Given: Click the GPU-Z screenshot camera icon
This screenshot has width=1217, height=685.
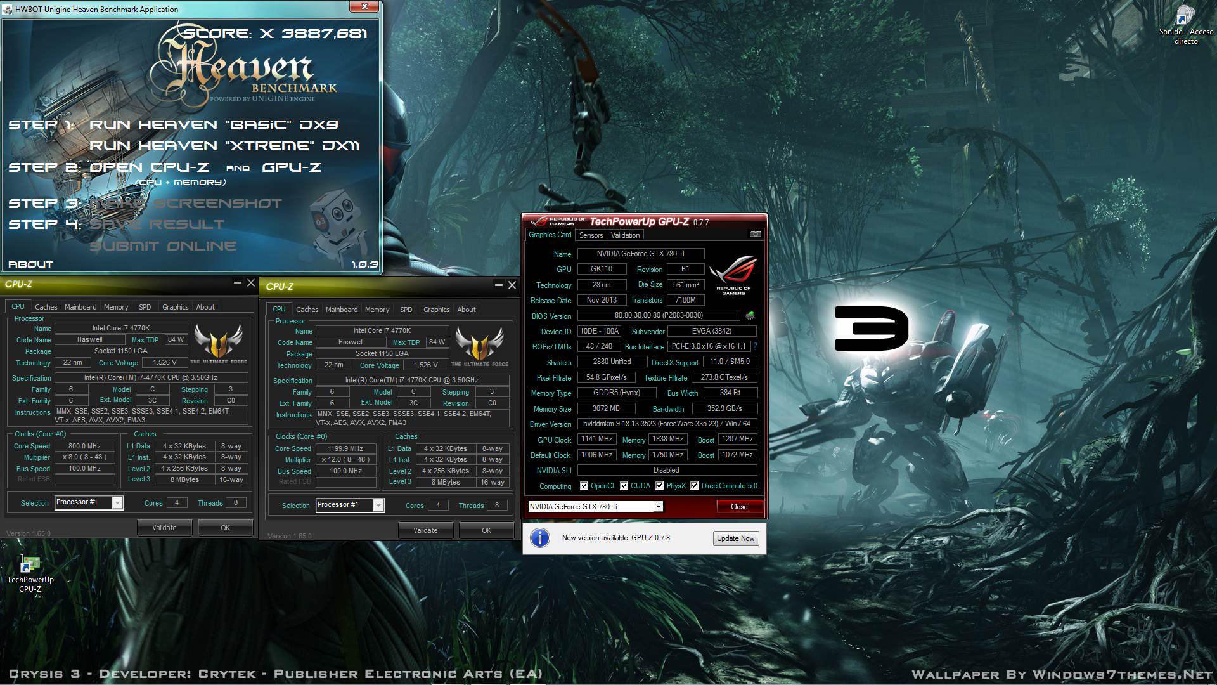Looking at the screenshot, I should point(755,234).
